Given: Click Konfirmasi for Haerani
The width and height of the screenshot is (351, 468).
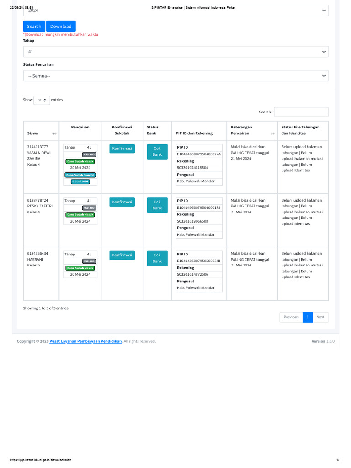Looking at the screenshot, I should (122, 255).
